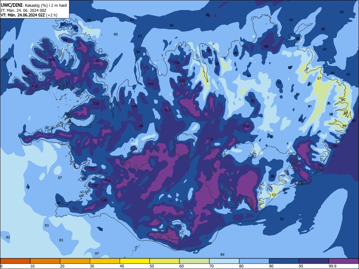Click the '80' label under the legend bar
The width and height of the screenshot is (359, 269).
(241, 266)
